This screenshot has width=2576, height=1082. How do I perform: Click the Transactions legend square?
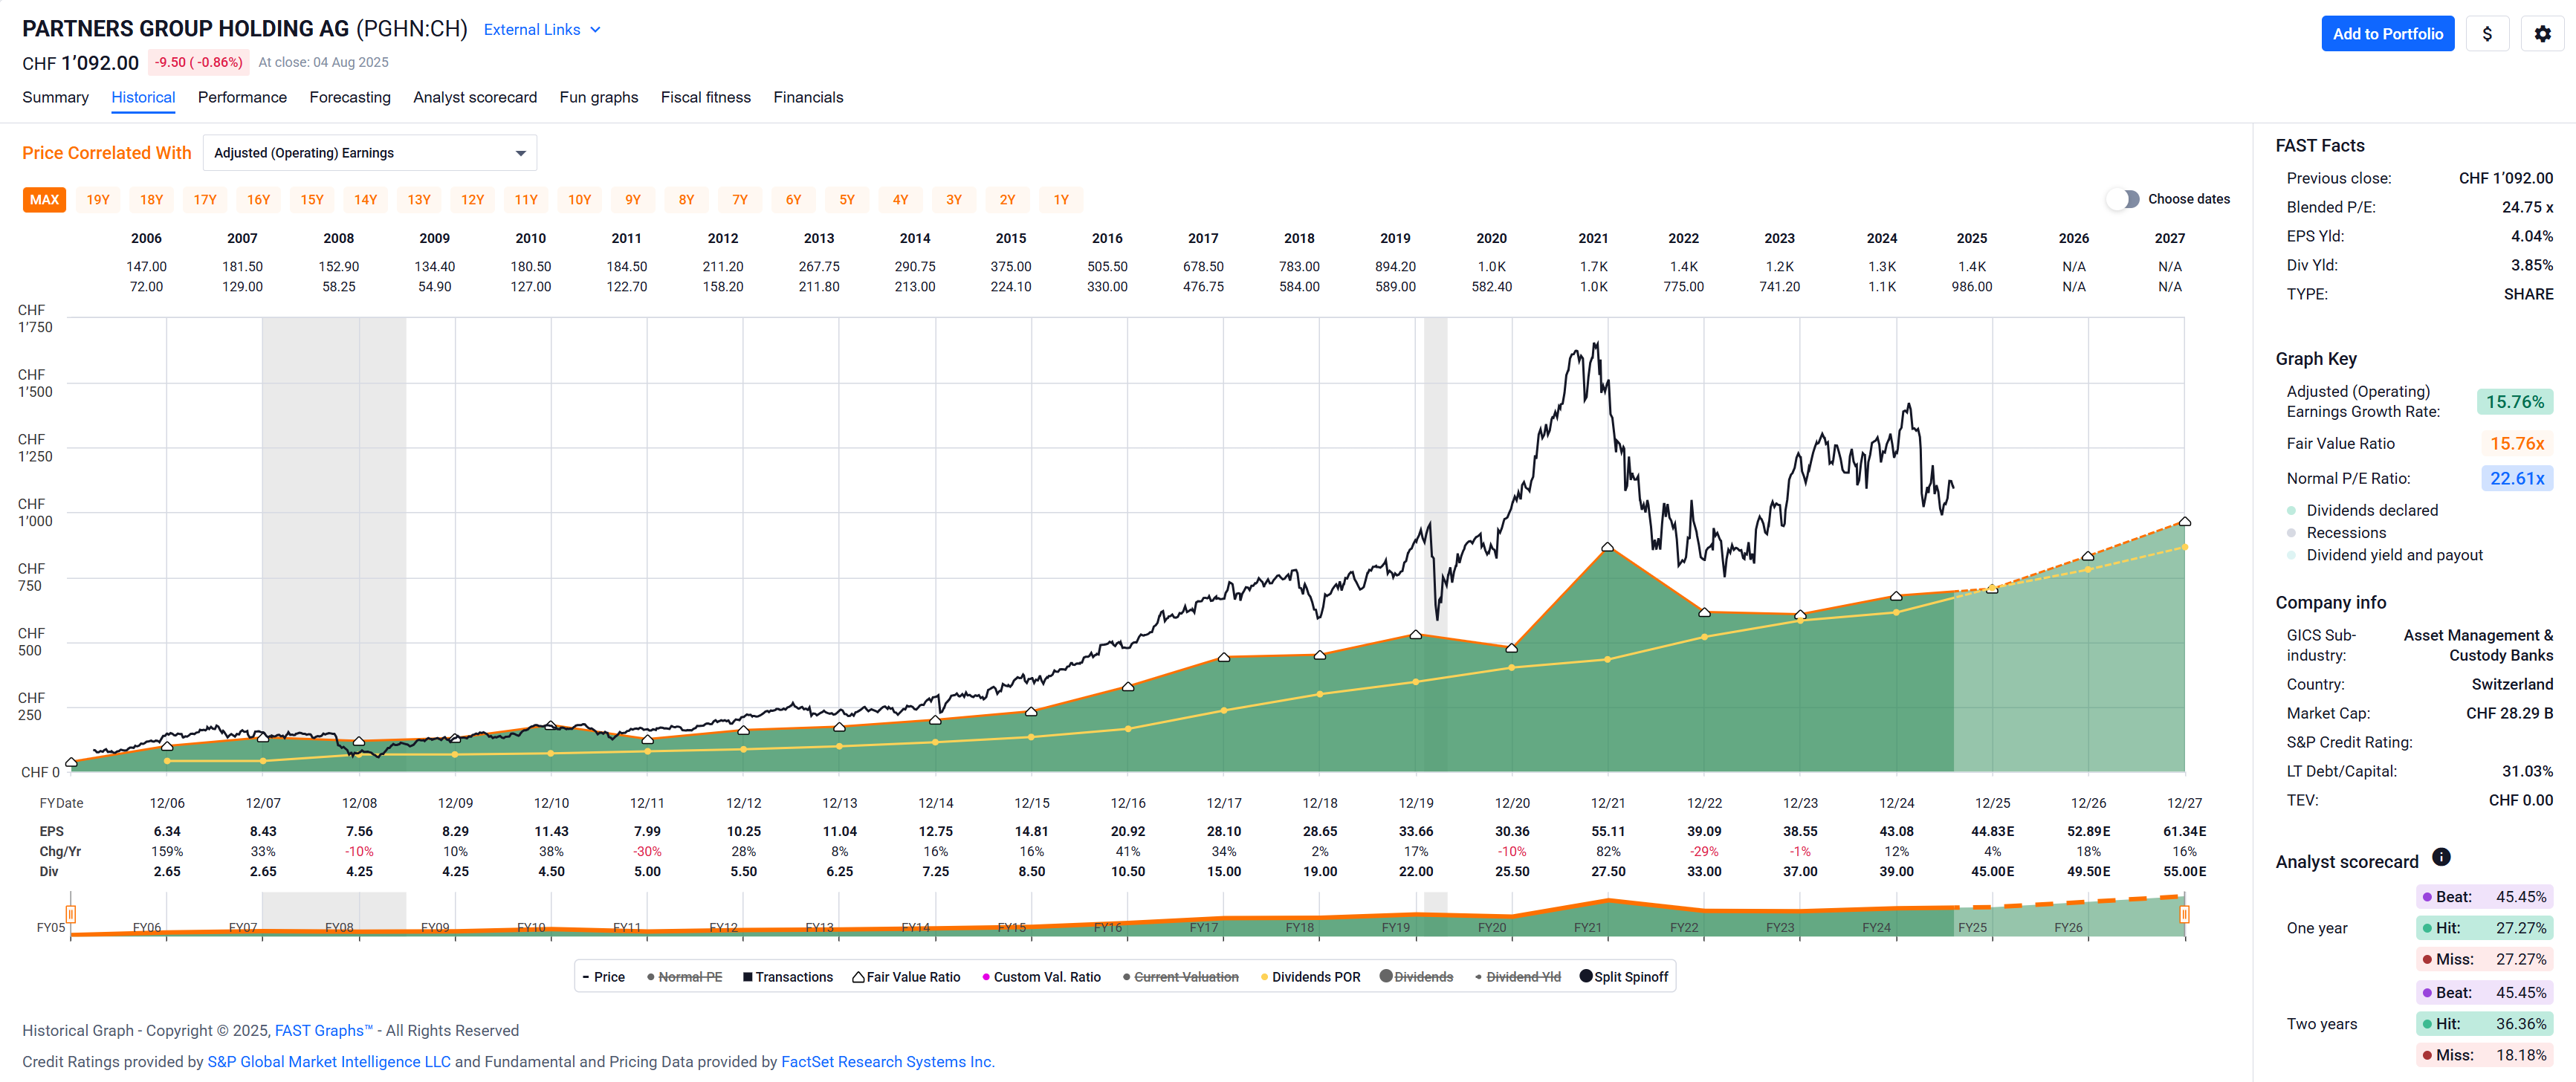coord(747,977)
